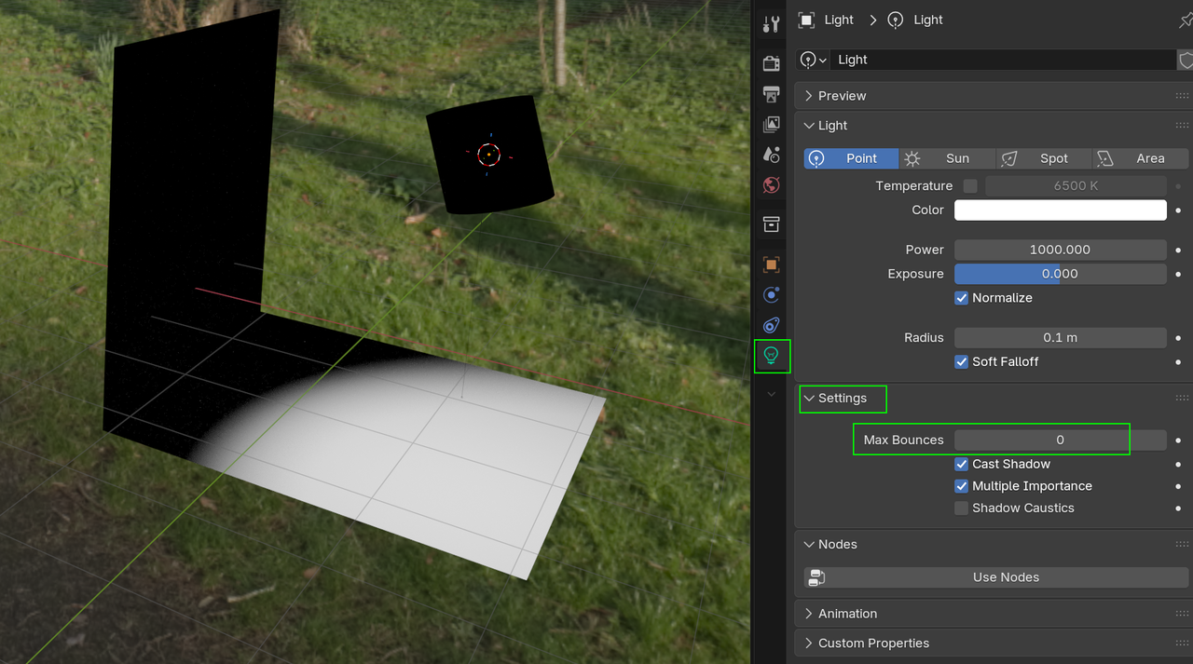The height and width of the screenshot is (664, 1193).
Task: Open the Scene properties tab
Action: coord(771,155)
